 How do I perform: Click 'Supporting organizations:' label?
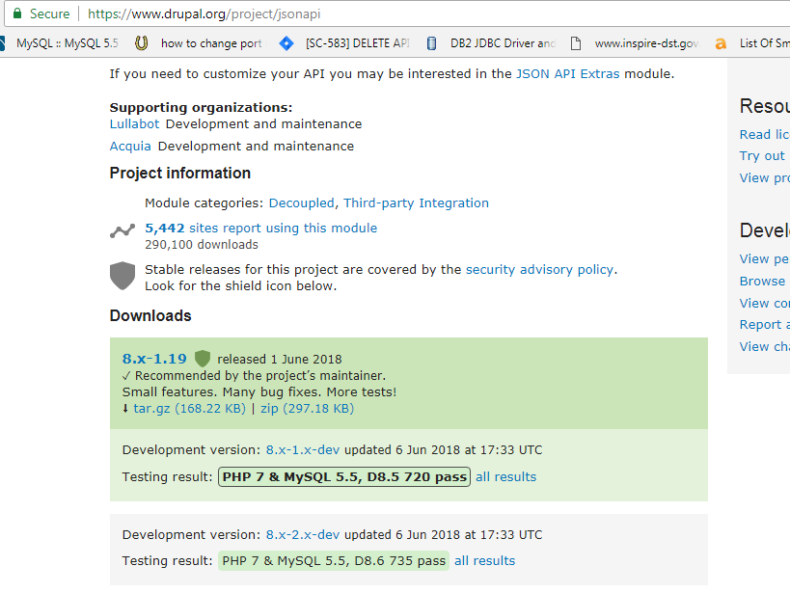[x=201, y=107]
